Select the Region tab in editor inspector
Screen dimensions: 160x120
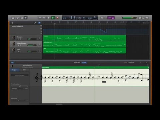[x=15, y=70]
